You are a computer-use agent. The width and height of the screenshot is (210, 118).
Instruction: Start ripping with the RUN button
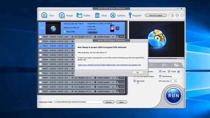173,96
